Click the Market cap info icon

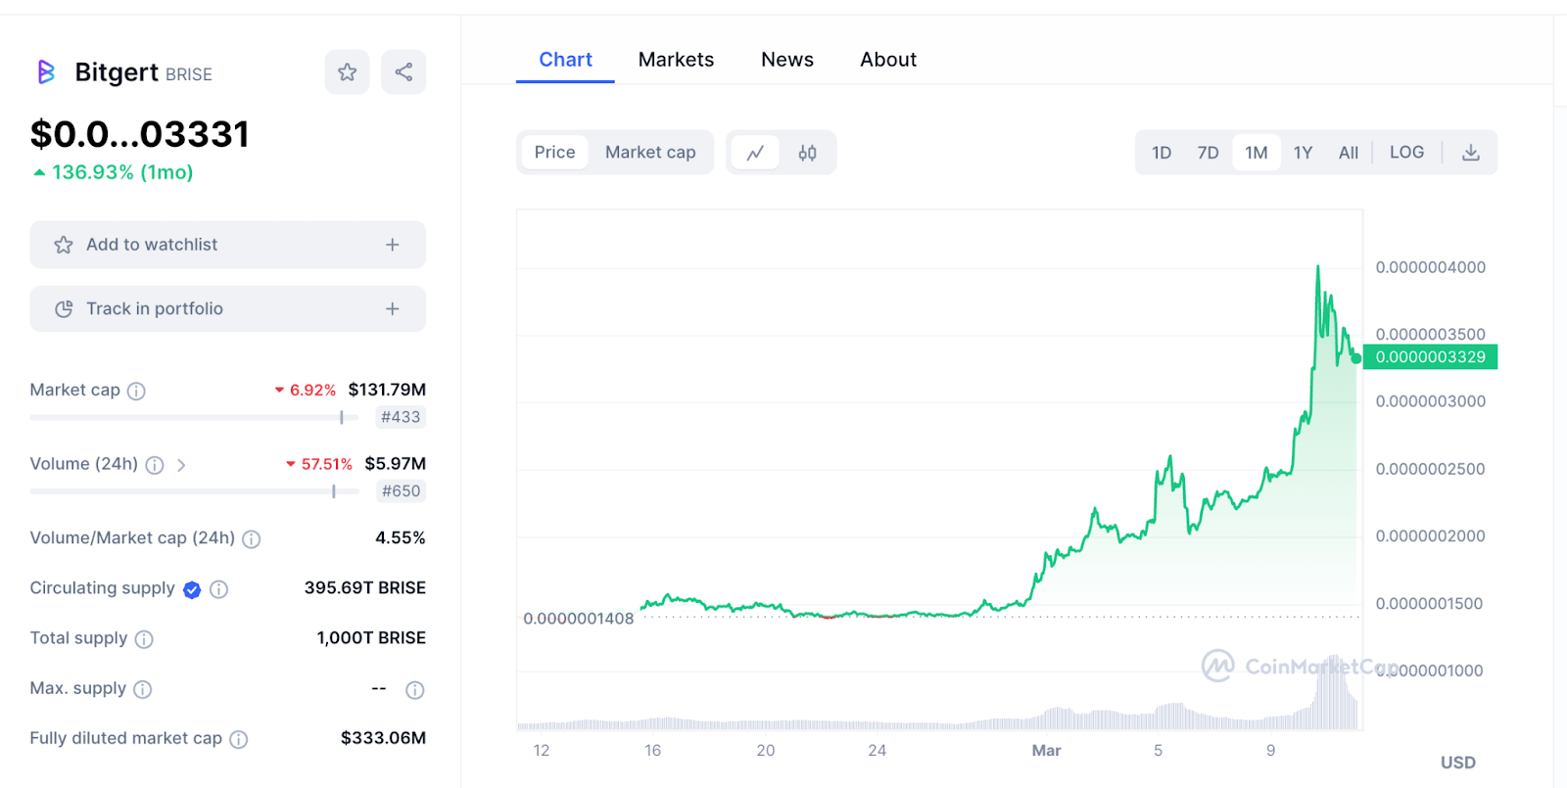pyautogui.click(x=137, y=392)
